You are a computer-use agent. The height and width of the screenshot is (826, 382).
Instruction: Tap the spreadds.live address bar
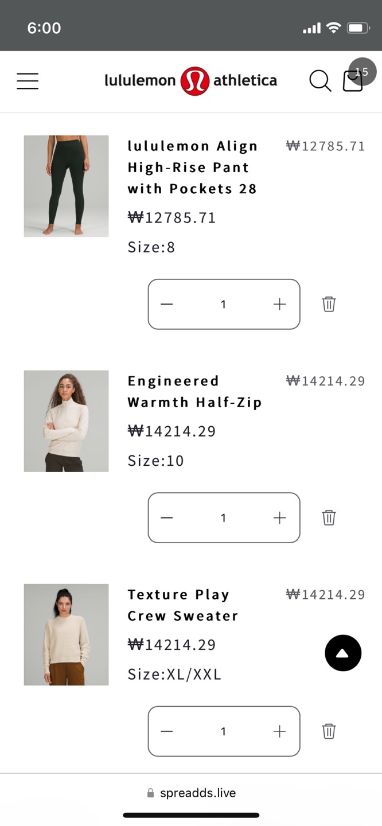[192, 793]
